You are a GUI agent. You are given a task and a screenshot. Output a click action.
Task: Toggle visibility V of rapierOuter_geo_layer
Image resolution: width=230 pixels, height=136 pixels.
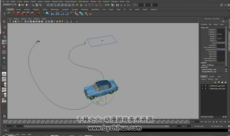point(203,89)
